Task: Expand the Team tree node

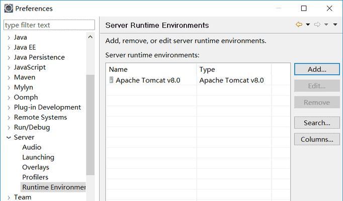Action: coord(9,197)
